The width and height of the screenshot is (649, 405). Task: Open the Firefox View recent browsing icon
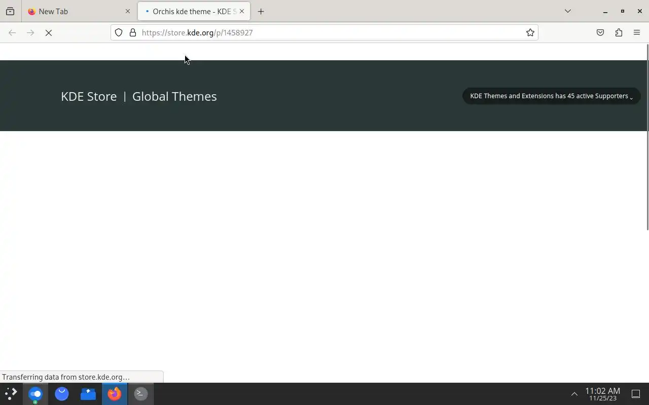pos(10,11)
